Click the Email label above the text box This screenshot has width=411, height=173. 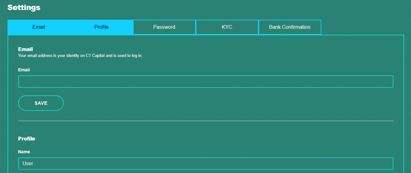[x=24, y=70]
